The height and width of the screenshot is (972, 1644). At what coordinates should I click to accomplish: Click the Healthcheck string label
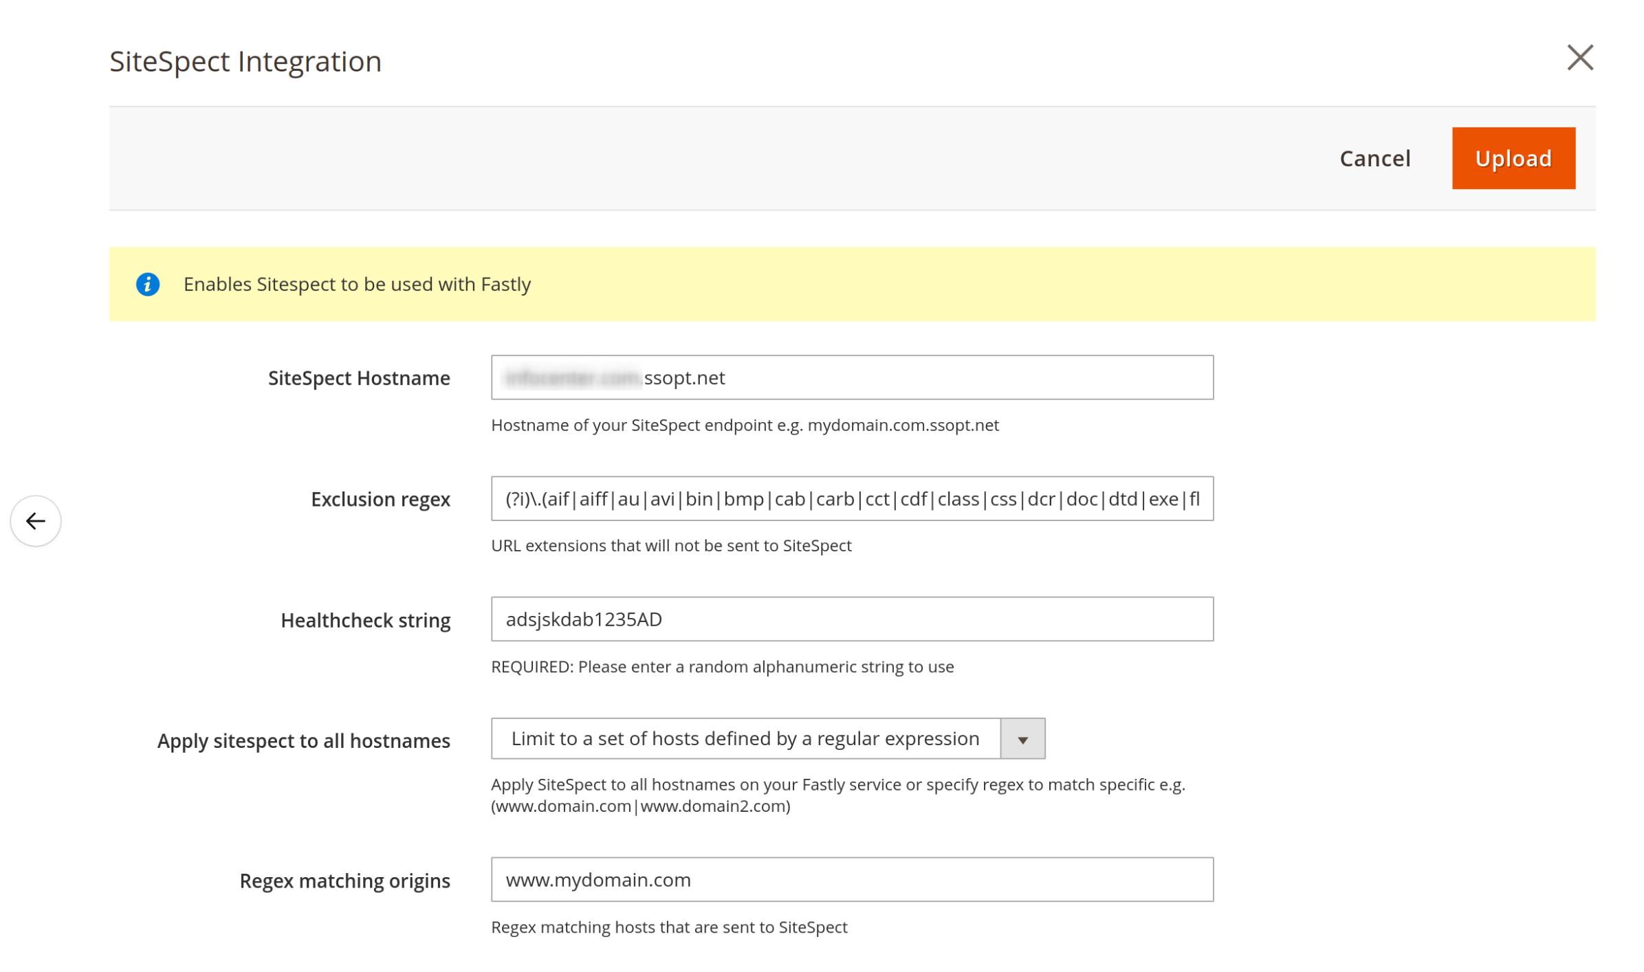coord(365,620)
